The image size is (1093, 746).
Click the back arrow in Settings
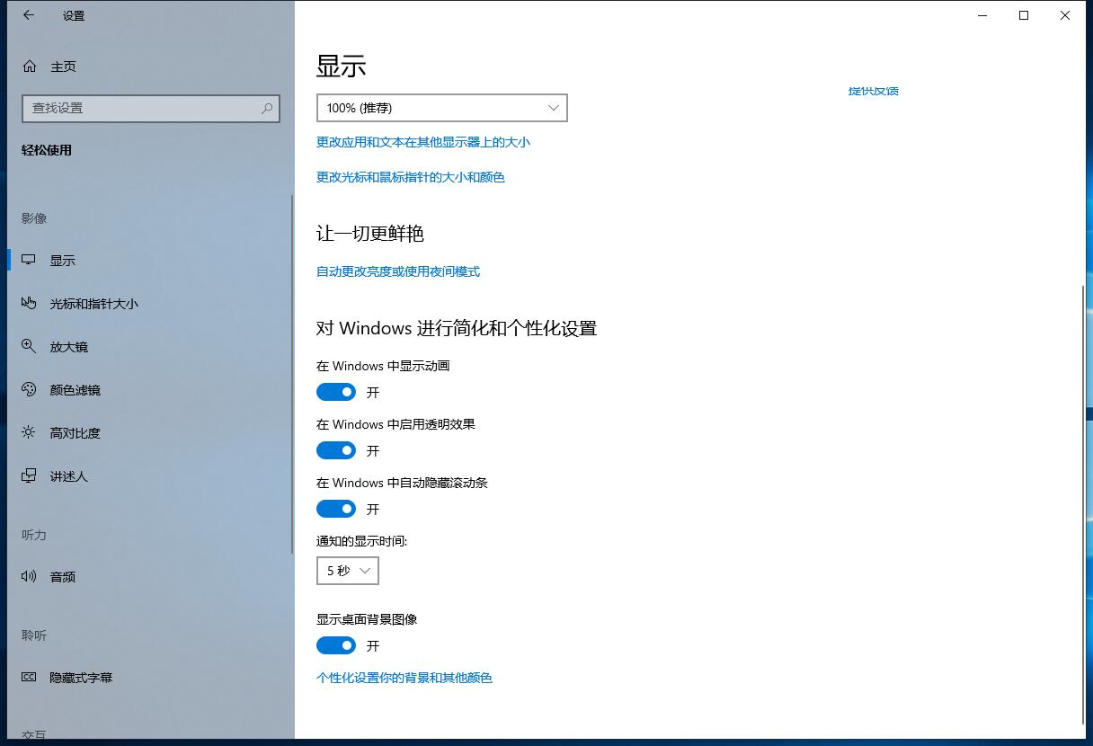pyautogui.click(x=29, y=15)
